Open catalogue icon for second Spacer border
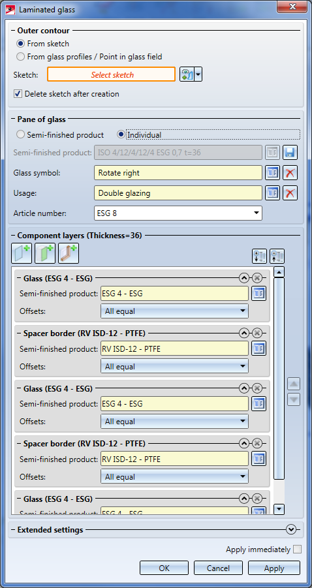Viewport: 312px width, 588px height. (258, 459)
